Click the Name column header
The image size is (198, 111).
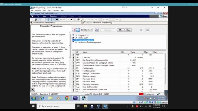point(101,52)
